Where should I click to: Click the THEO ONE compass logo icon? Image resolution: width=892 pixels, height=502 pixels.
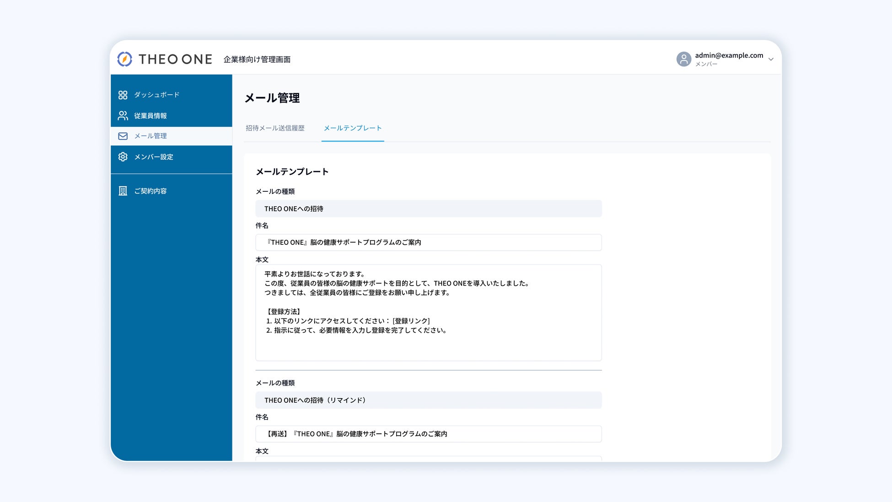124,59
